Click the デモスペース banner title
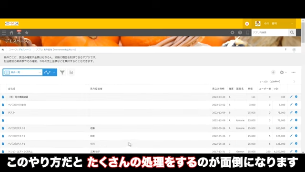Image resolution: width=305 pixels, height=172 pixels. pos(17,41)
